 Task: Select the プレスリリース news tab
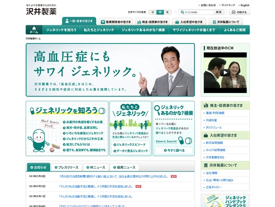tap(66, 168)
